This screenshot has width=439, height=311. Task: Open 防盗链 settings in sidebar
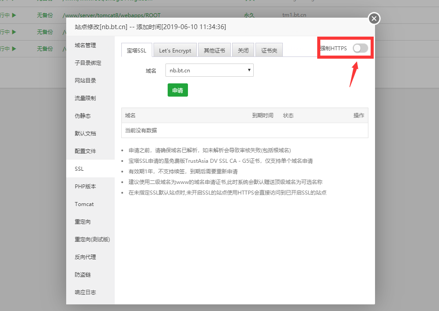(x=83, y=275)
